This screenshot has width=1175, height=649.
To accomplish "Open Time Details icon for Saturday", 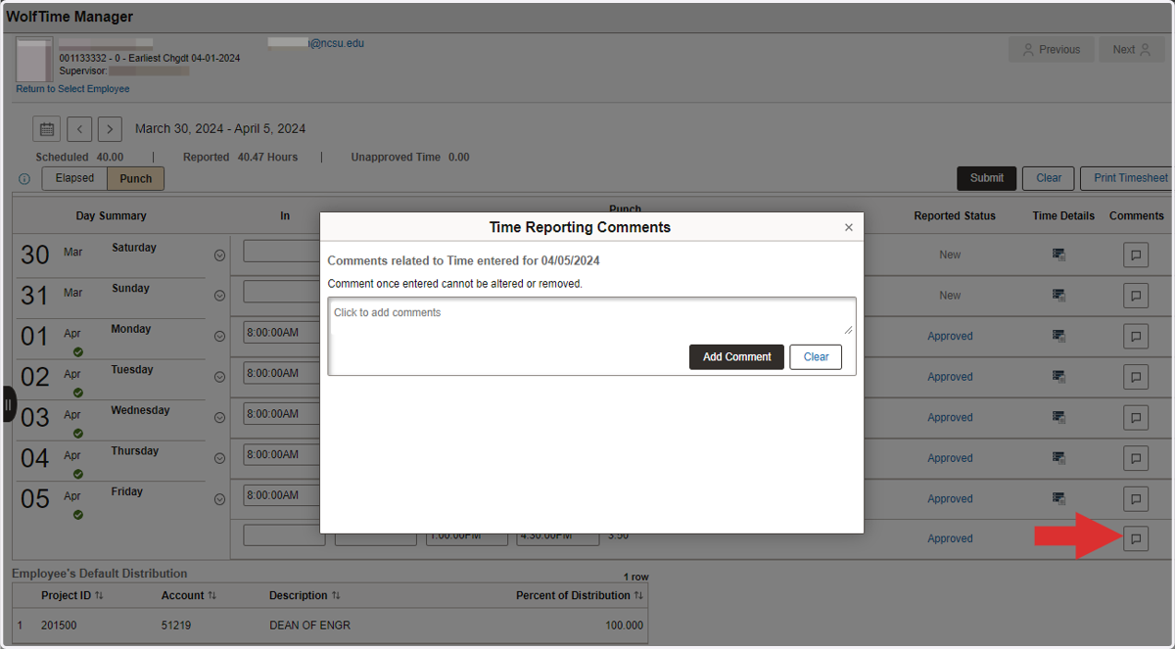I will tap(1059, 255).
